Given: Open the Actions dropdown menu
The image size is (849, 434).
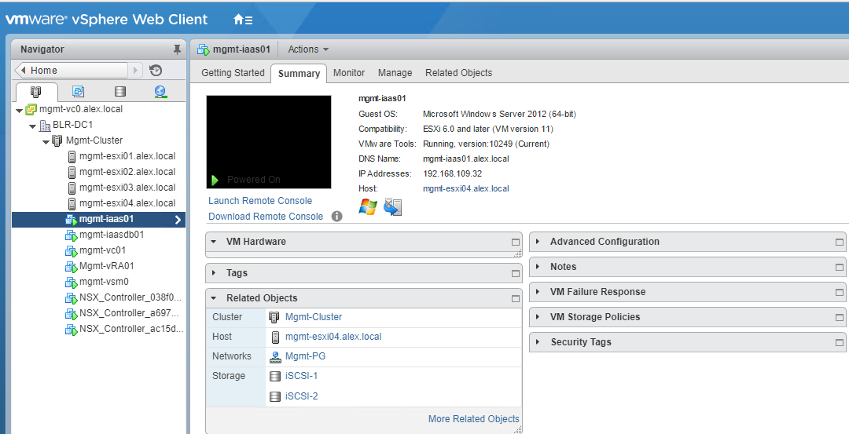Looking at the screenshot, I should (308, 49).
